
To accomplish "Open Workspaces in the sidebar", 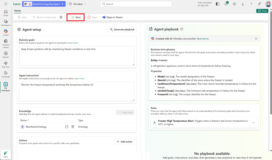I will (6, 23).
